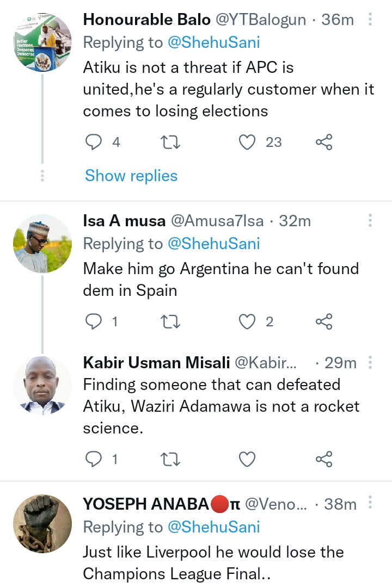Screen dimensions: 392x588
Task: Retweet Isa A musa's Argentina tweet
Action: click(x=171, y=322)
